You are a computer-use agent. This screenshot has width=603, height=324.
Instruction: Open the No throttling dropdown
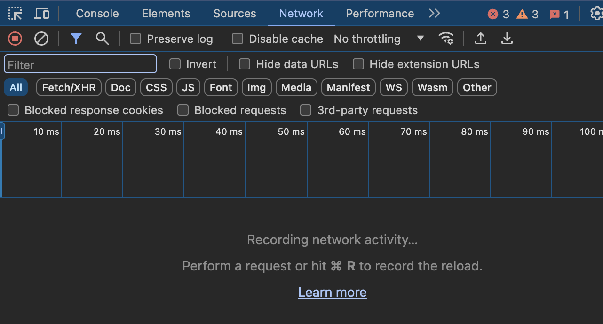tap(379, 39)
